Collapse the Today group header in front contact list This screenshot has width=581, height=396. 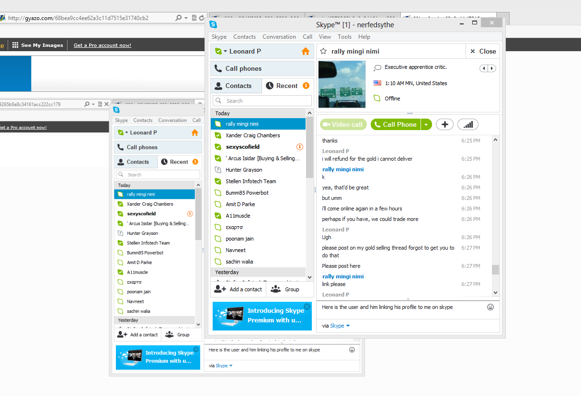click(x=258, y=113)
